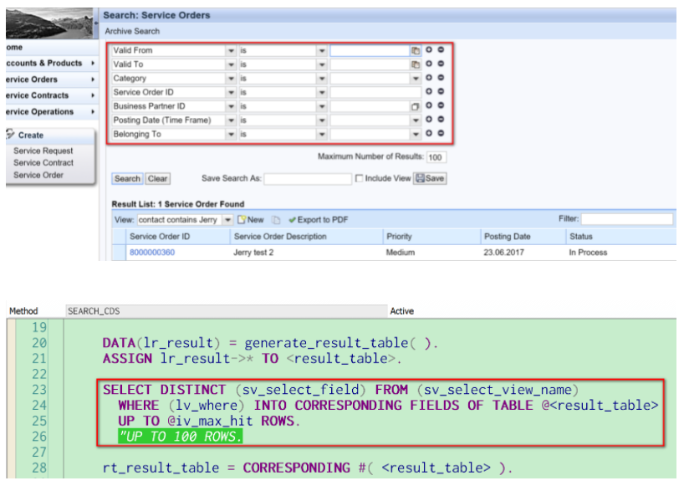Screen dimensions: 684x496
Task: Add search row after Posting Date
Action: 429,120
